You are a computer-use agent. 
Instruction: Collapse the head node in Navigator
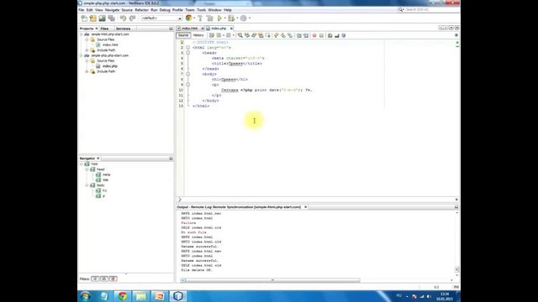[87, 169]
